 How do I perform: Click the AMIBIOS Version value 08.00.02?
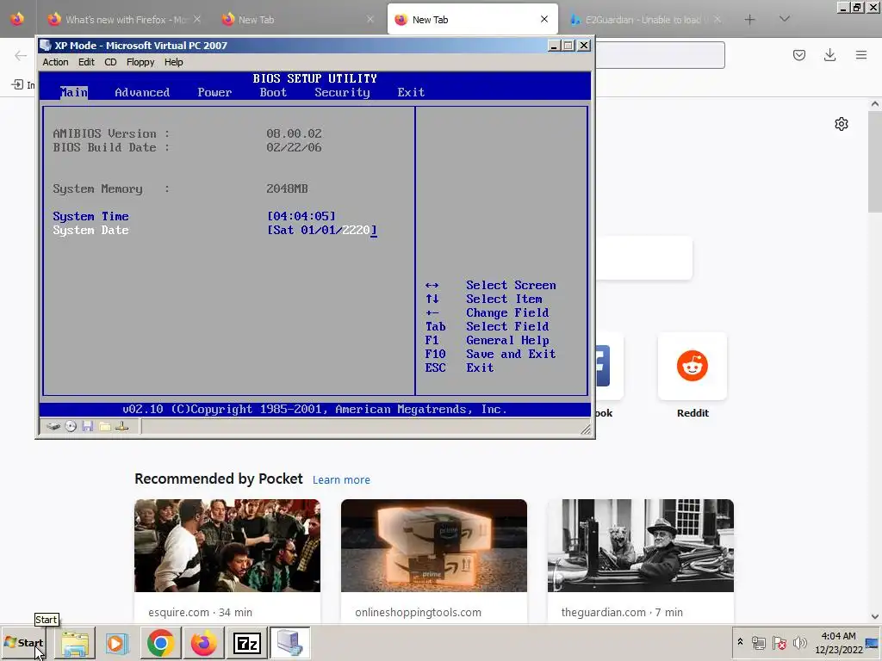tap(295, 133)
